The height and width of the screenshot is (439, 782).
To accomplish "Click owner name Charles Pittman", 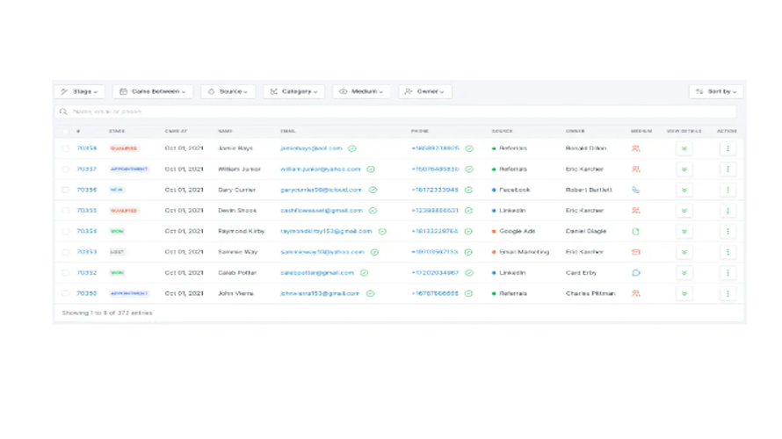I will (x=590, y=293).
